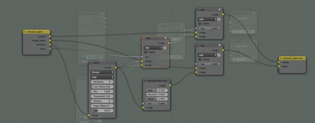This screenshot has width=315, height=123.
Task: Click the Saturation slider set to 0.000
Action: [x=156, y=94]
